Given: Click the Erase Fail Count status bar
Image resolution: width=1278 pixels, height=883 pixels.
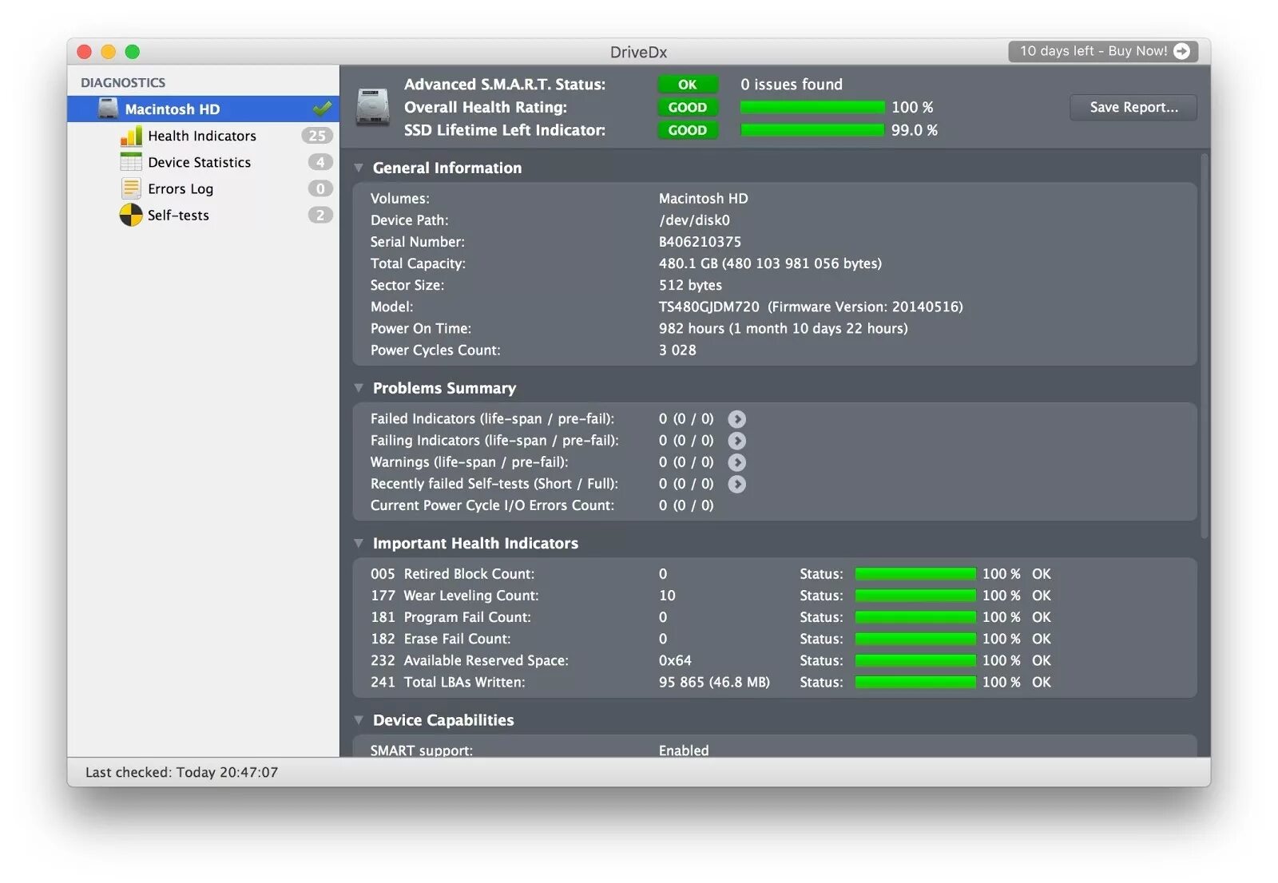Looking at the screenshot, I should pos(915,639).
